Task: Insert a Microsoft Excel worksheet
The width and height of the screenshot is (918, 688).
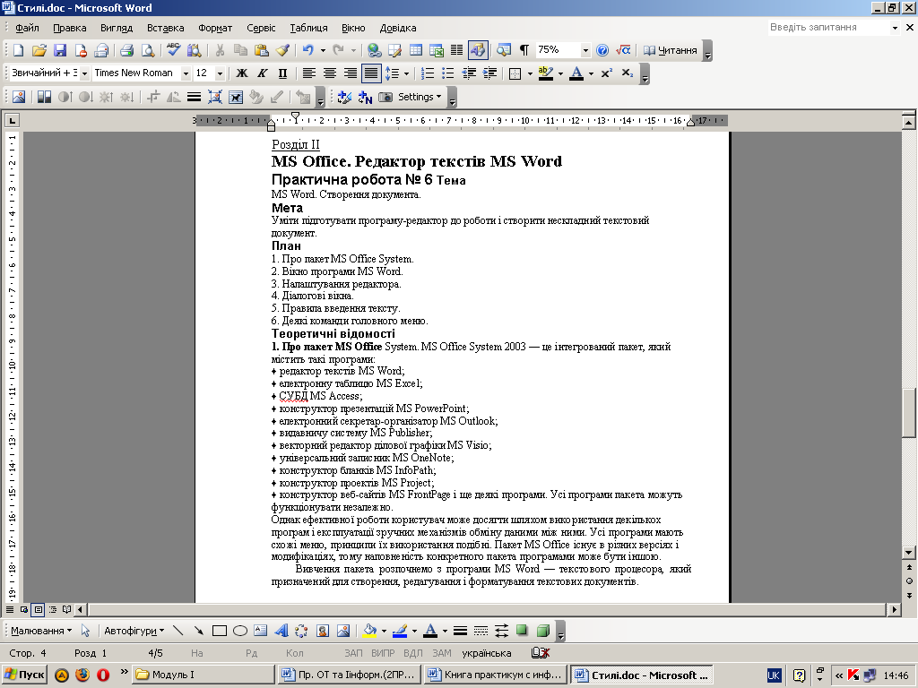Action: pyautogui.click(x=437, y=50)
